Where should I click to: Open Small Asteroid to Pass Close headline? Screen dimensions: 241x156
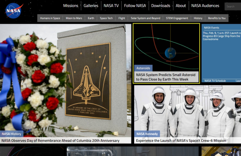click(166, 77)
